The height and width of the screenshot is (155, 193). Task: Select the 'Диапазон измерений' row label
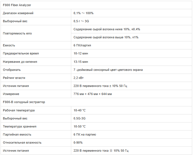18,13
